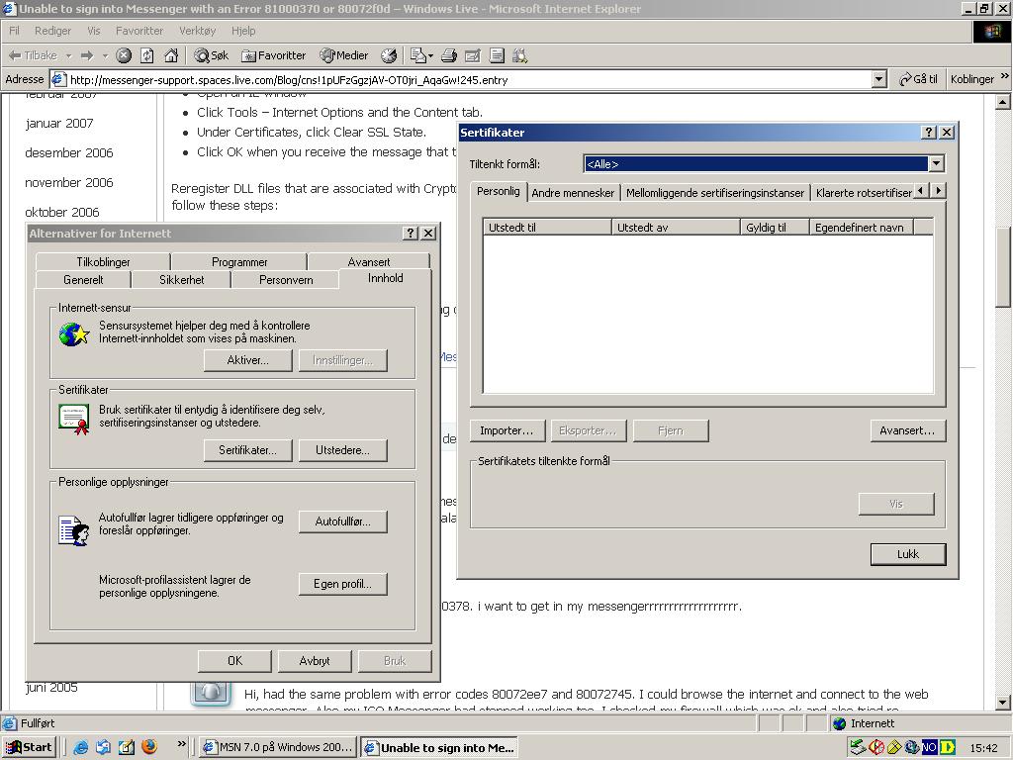
Task: Switch to the Sikkerhet tab
Action: (x=182, y=280)
